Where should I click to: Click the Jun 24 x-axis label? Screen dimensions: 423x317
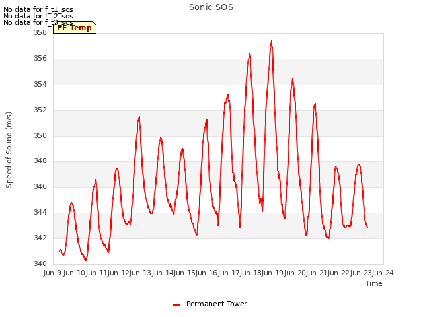(x=383, y=273)
